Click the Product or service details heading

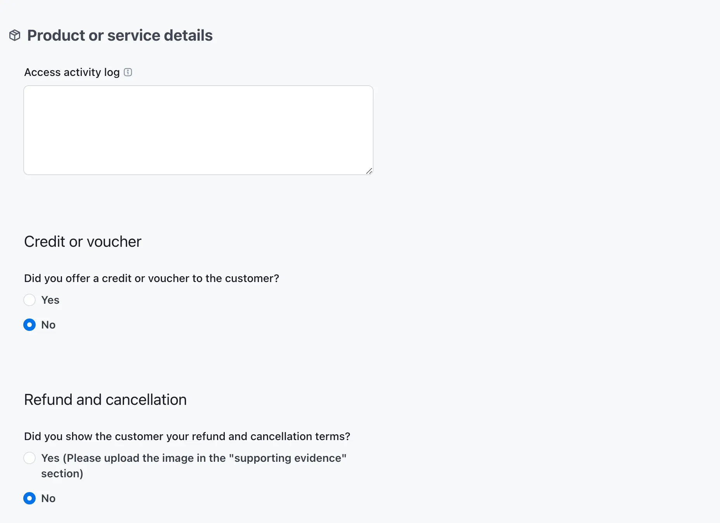pyautogui.click(x=119, y=35)
